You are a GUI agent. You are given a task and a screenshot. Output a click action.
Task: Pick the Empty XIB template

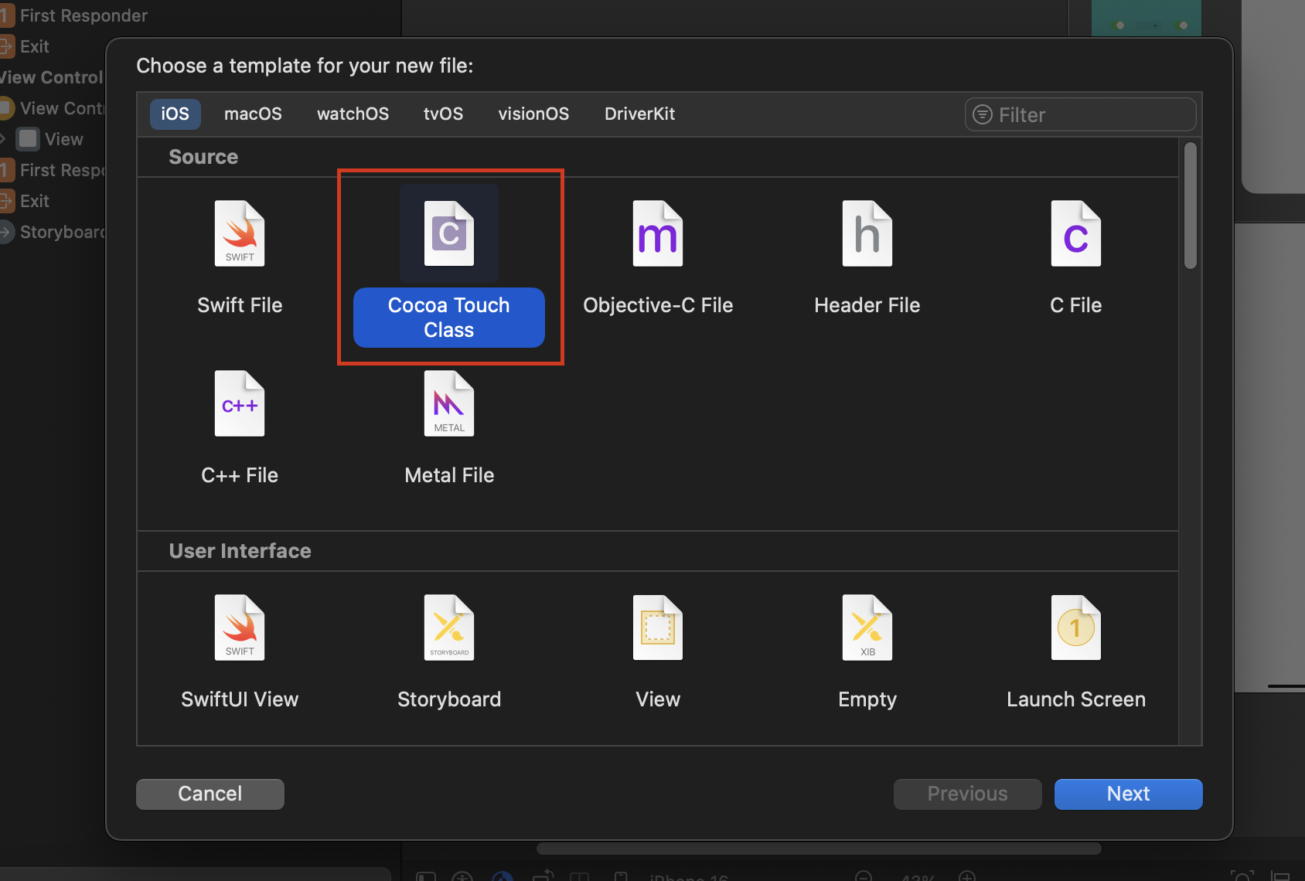click(867, 651)
